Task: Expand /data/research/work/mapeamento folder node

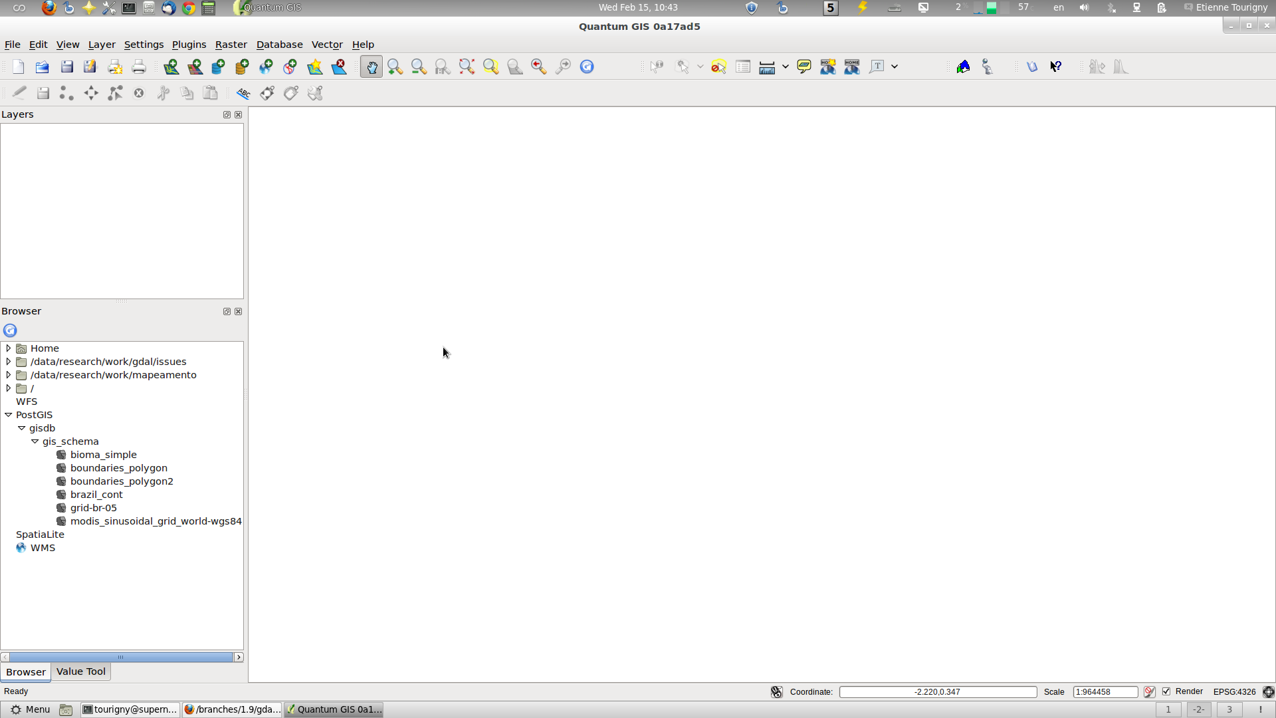Action: pyautogui.click(x=8, y=375)
